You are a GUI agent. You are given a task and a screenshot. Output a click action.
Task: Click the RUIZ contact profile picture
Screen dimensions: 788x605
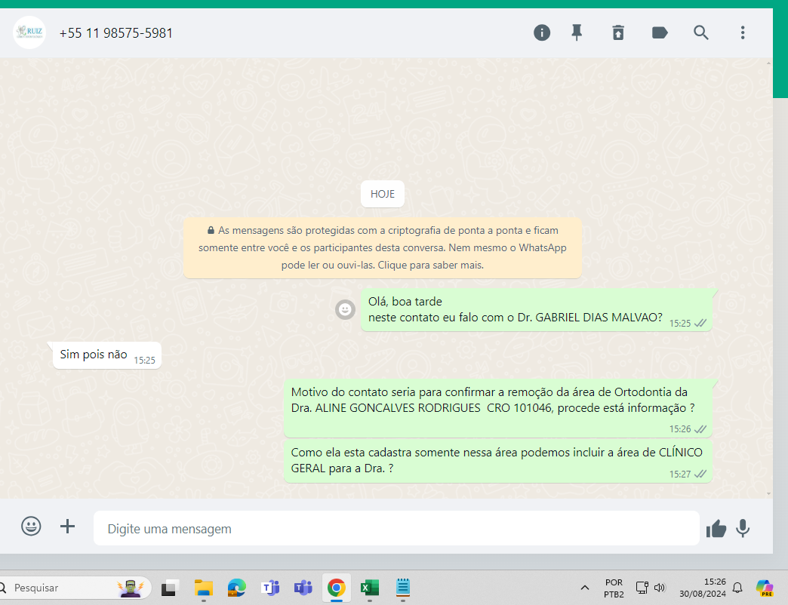pyautogui.click(x=29, y=32)
